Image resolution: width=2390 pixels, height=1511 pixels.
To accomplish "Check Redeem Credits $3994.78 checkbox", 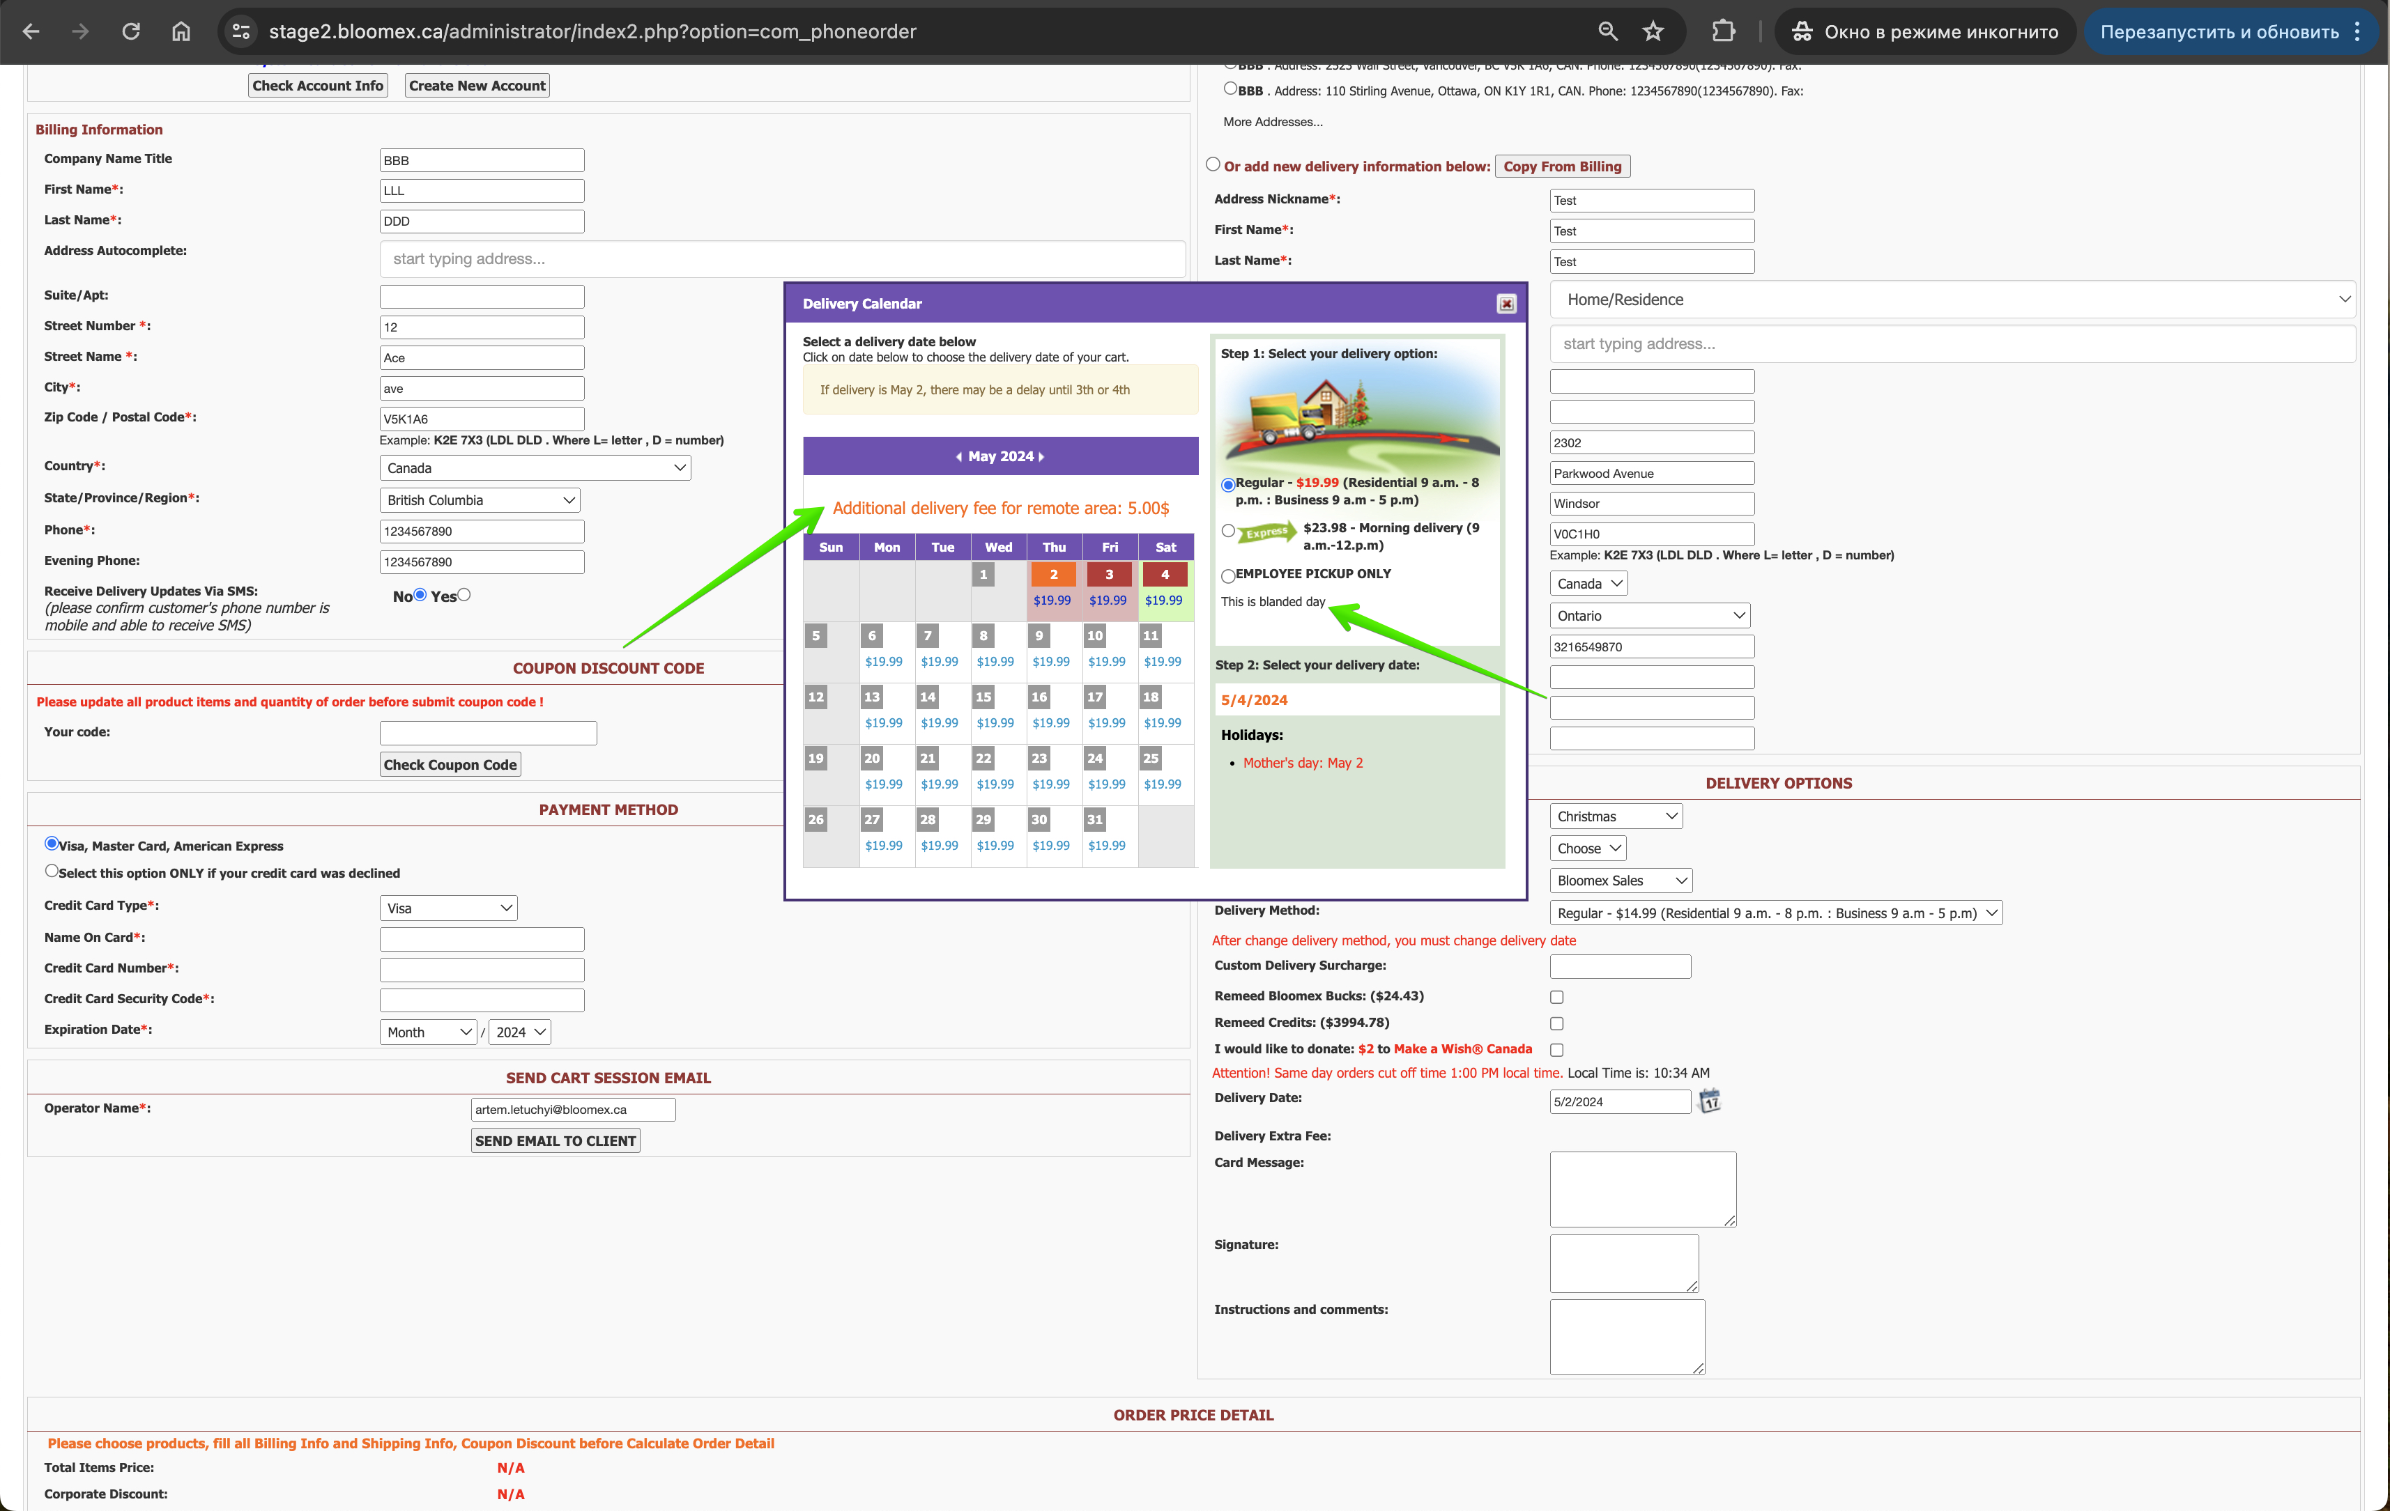I will [x=1556, y=1023].
